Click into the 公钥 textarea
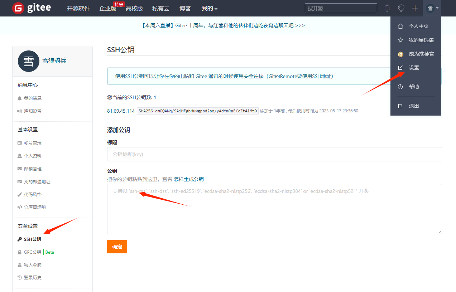The height and width of the screenshot is (292, 456). (274, 209)
